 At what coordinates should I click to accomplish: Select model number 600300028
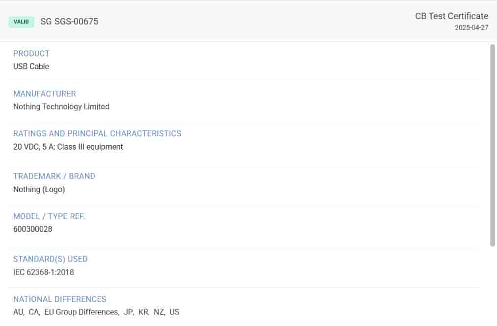click(33, 229)
